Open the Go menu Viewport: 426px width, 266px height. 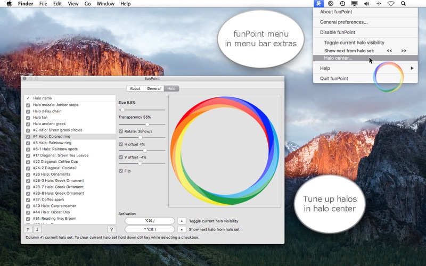point(87,4)
